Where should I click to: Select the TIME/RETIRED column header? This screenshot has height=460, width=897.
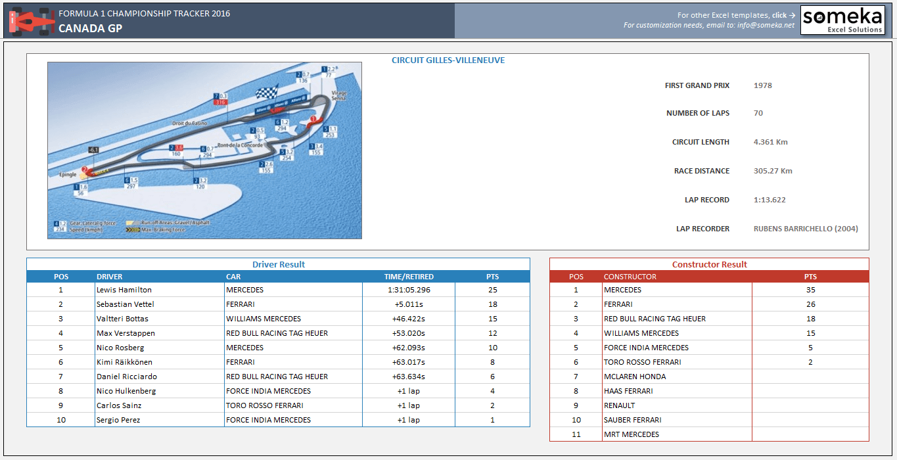pos(409,277)
